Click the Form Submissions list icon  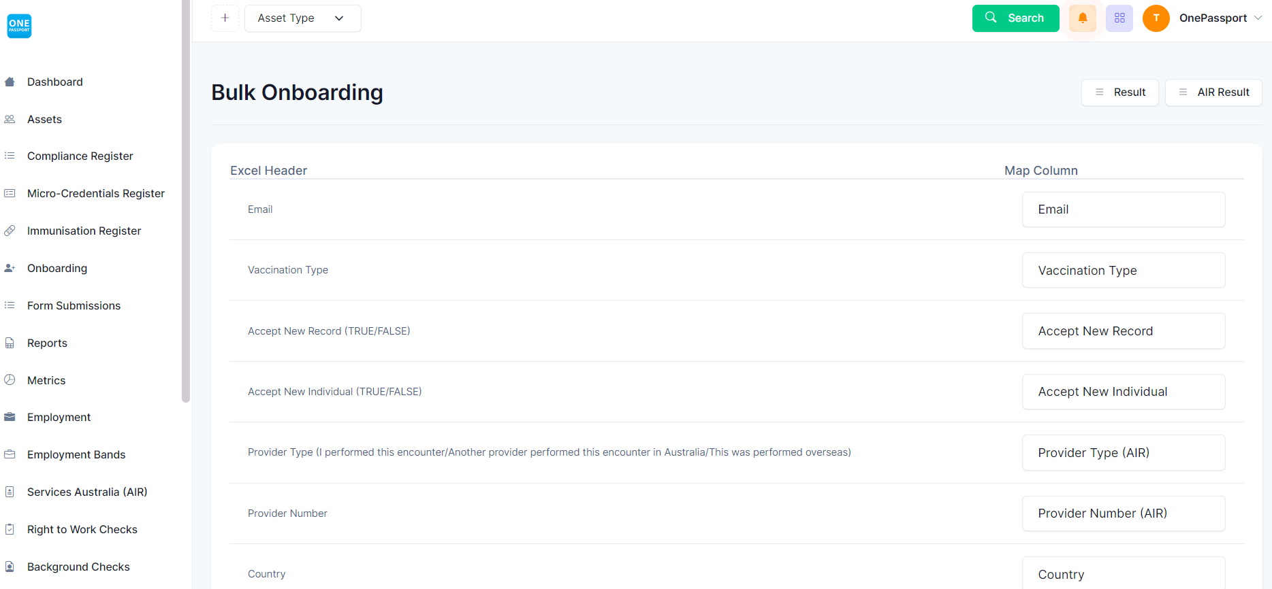pos(10,305)
